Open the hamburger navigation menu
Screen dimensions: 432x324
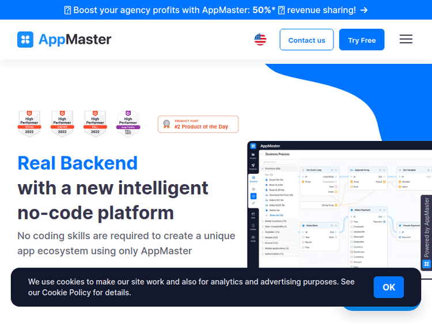point(406,39)
